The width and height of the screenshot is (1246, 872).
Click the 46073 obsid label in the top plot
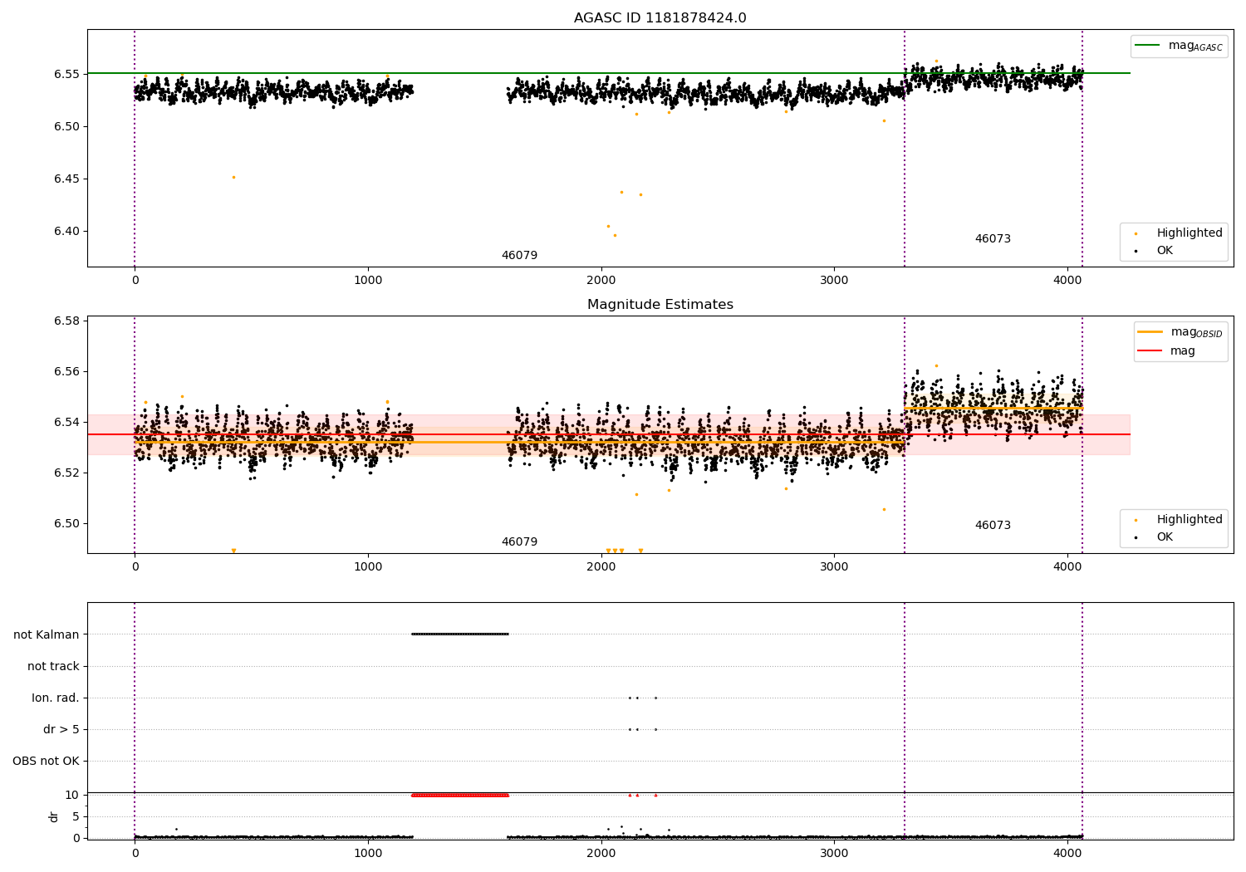click(x=993, y=239)
